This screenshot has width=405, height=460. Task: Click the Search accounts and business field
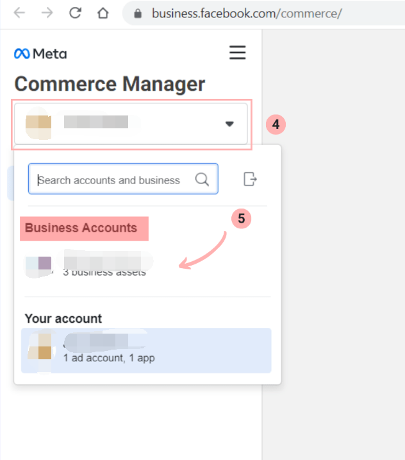123,178
